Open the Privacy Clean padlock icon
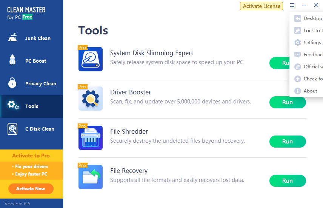Screen dimensions: 323x208 point(12,83)
